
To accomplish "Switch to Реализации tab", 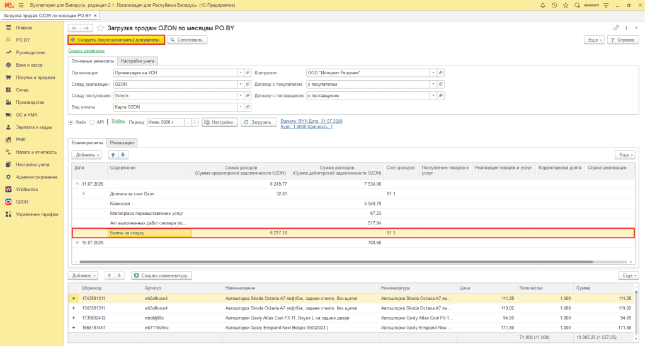I will 122,143.
